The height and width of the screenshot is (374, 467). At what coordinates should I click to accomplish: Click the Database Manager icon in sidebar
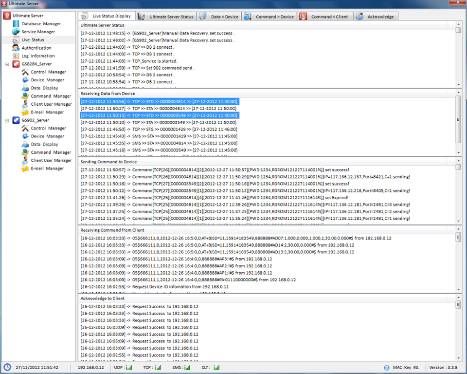coord(16,24)
